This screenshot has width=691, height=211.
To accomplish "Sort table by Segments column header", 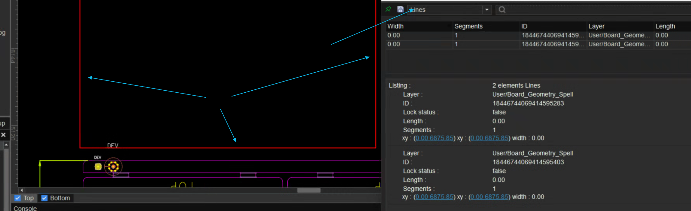I will coord(468,26).
